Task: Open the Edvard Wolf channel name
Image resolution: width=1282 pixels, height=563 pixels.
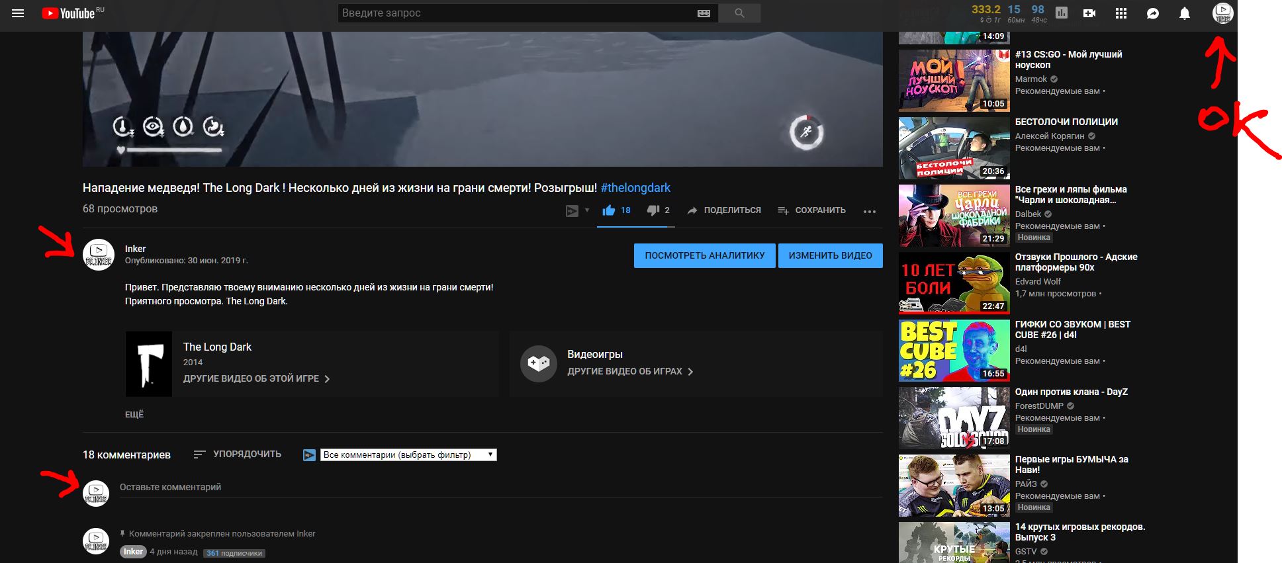Action: [1038, 281]
